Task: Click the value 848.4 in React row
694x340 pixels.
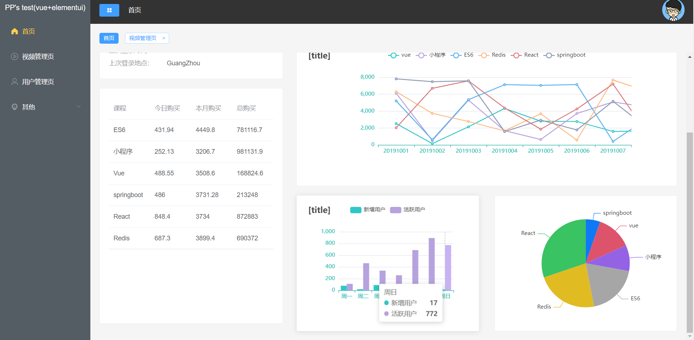Action: [x=162, y=217]
